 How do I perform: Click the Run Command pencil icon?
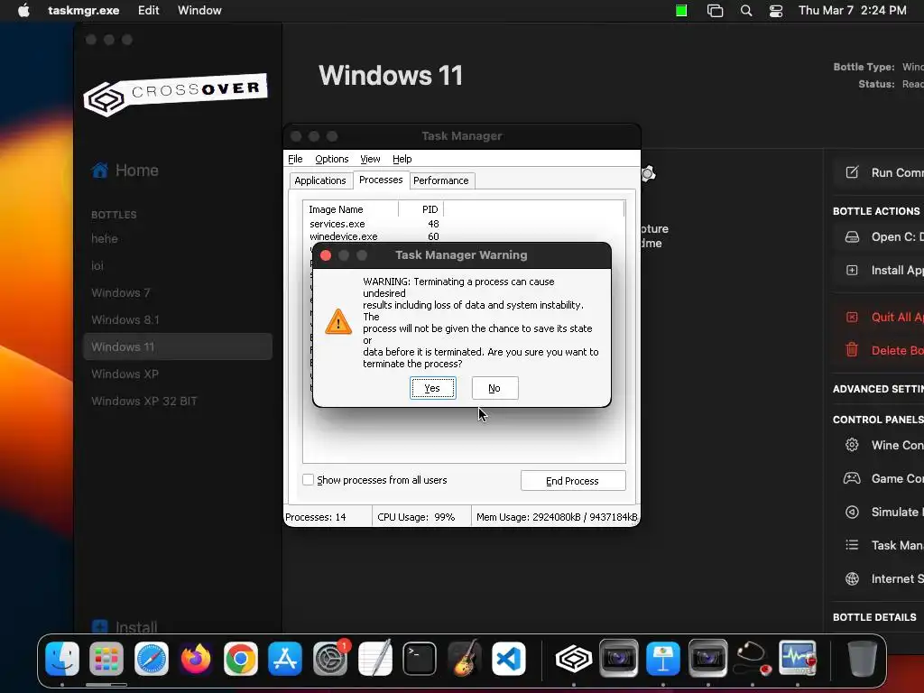pos(852,172)
